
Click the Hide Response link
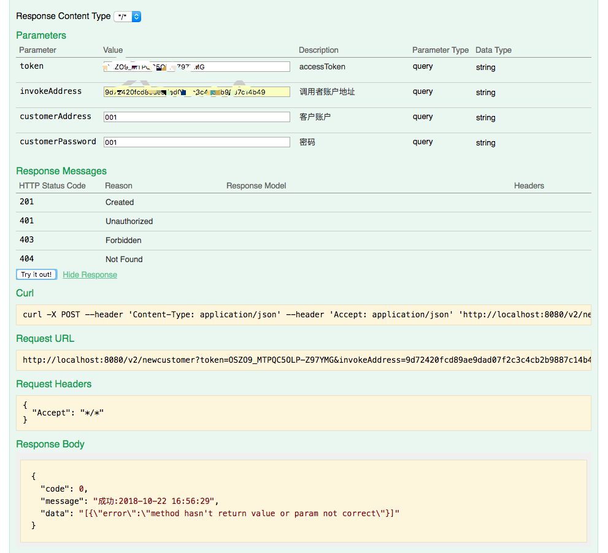pos(90,274)
